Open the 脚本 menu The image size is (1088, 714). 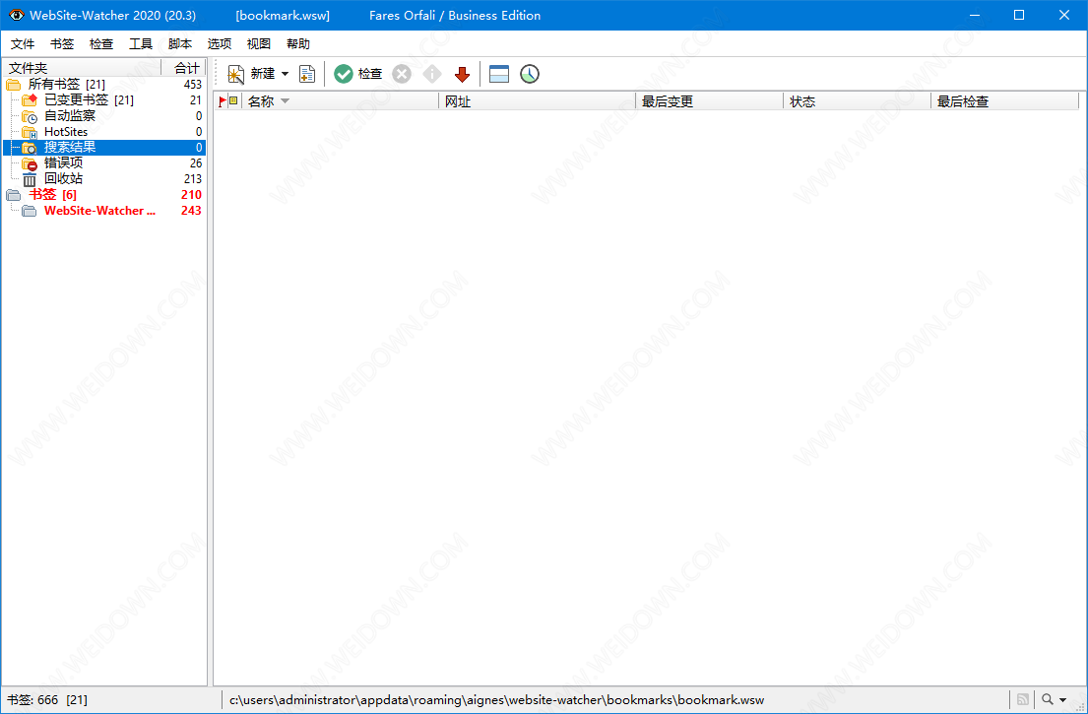pos(180,43)
